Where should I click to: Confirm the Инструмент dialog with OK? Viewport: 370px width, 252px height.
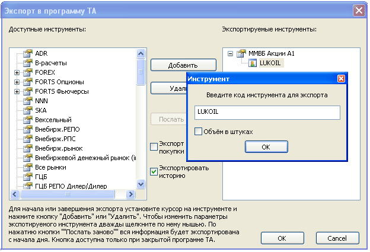point(266,147)
